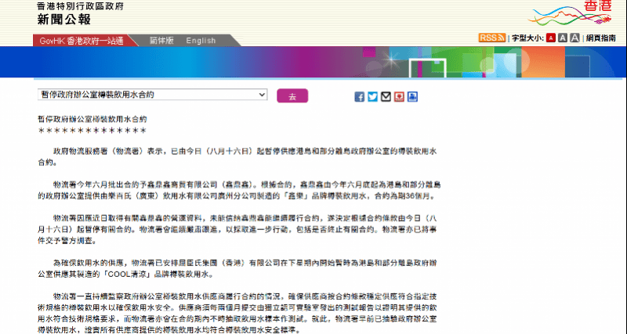This screenshot has height=334, width=627.
Task: Open the 網頁指南 site map link
Action: (600, 38)
